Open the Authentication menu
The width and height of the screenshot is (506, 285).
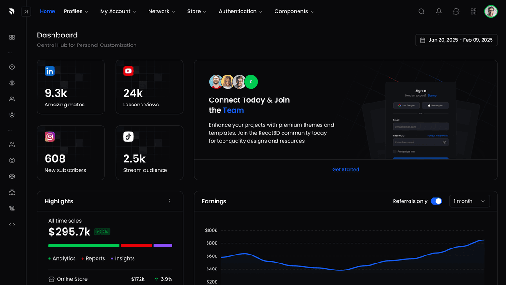[240, 11]
